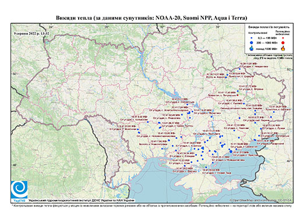Click the UkrGMI spiral logo
303x214 pixels.
(19, 190)
